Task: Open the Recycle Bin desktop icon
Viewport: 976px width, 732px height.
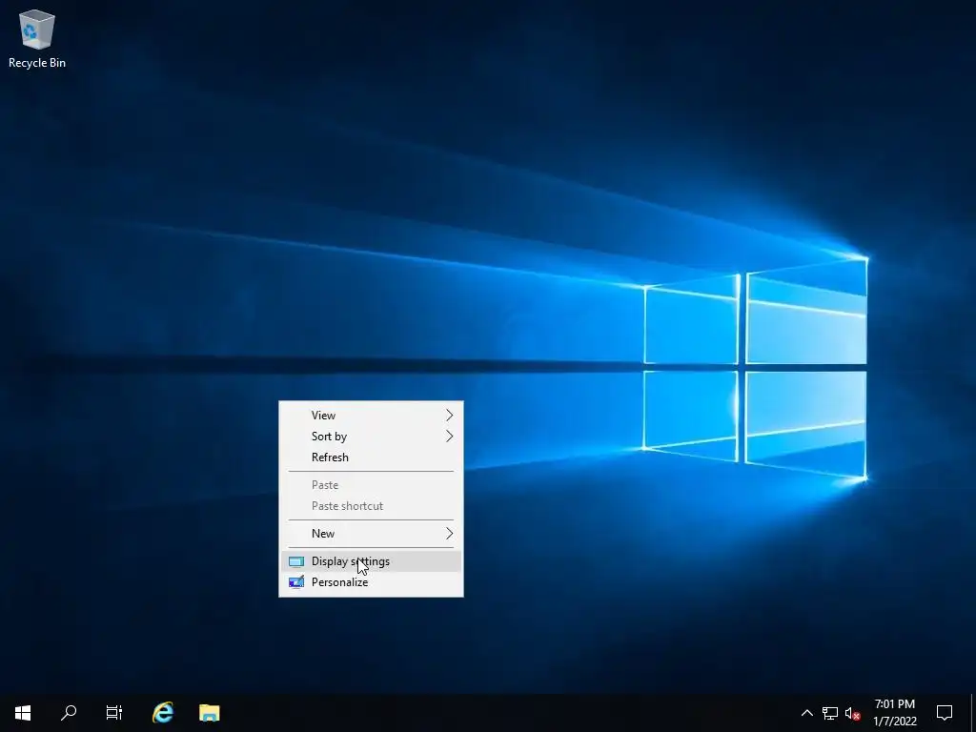Action: [x=37, y=38]
